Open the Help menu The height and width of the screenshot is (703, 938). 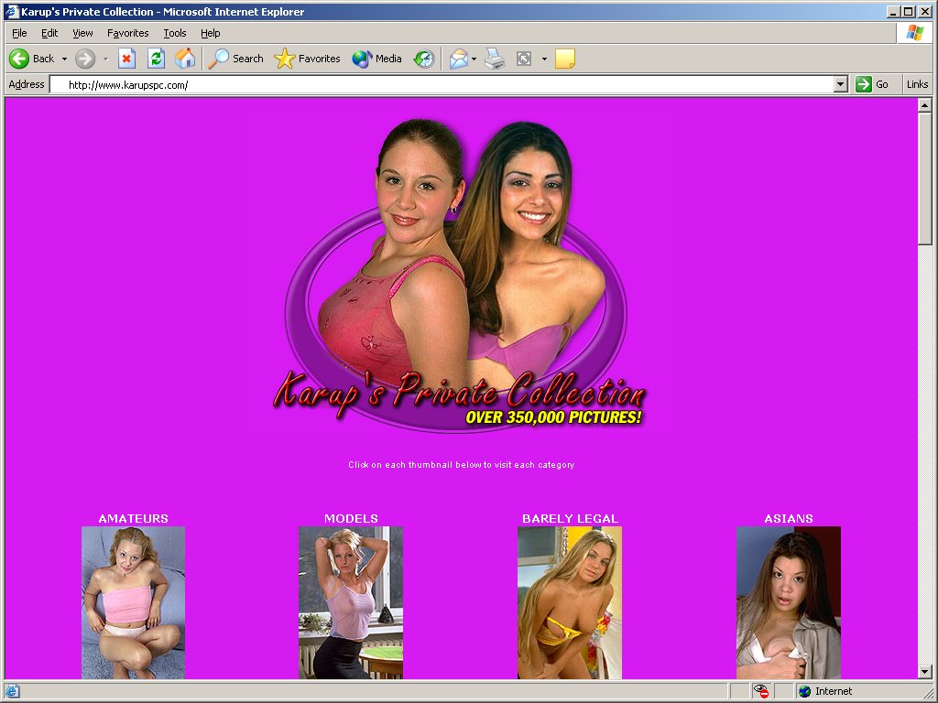(x=210, y=33)
